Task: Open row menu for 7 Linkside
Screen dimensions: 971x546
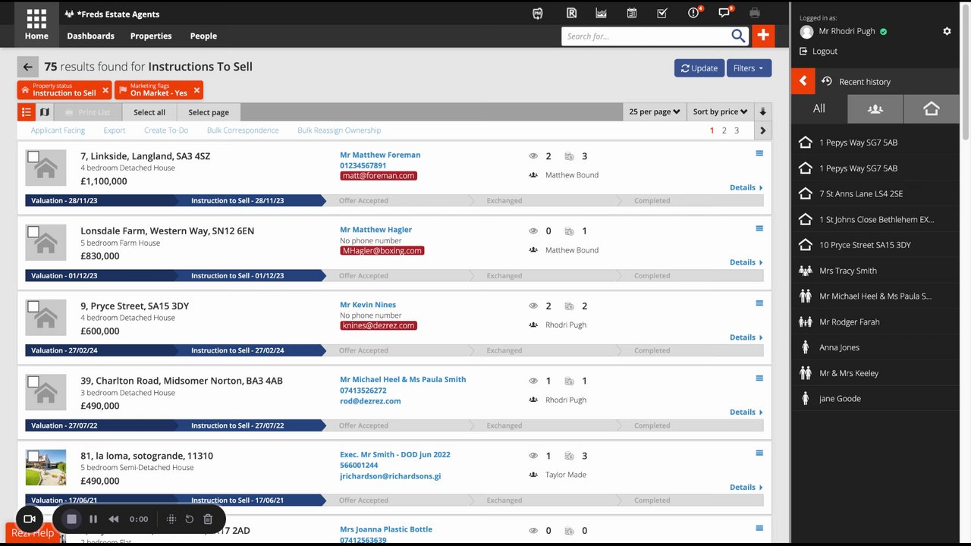Action: click(x=759, y=153)
